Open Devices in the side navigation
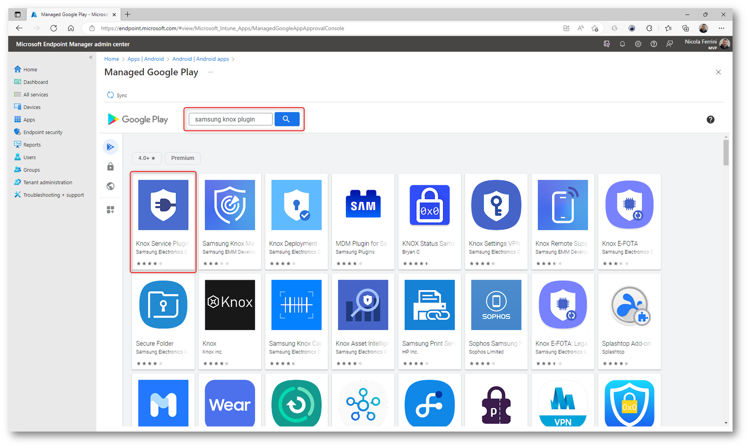This screenshot has height=448, width=749. pos(27,107)
